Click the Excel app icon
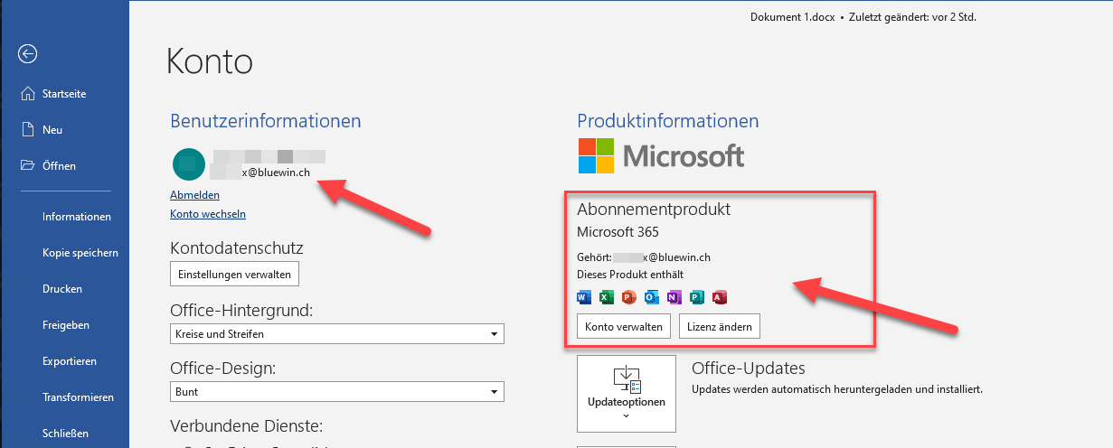Image resolution: width=1113 pixels, height=448 pixels. [606, 297]
